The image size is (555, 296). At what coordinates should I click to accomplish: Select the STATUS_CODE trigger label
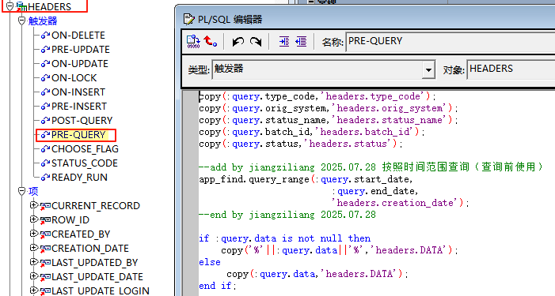point(85,163)
